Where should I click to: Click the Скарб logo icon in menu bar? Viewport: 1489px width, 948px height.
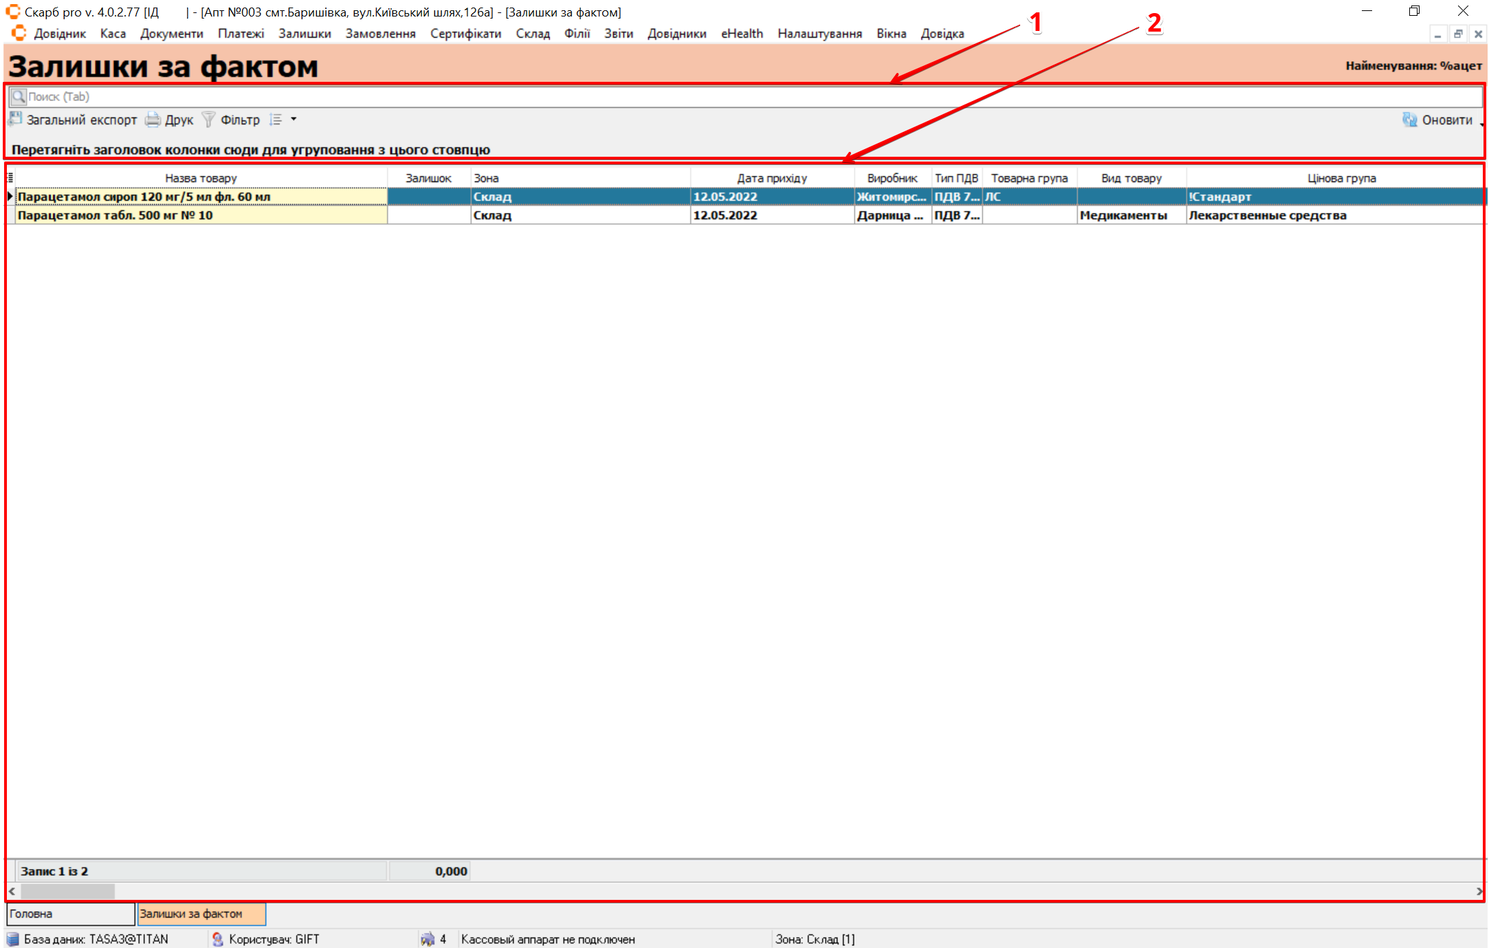click(x=19, y=33)
